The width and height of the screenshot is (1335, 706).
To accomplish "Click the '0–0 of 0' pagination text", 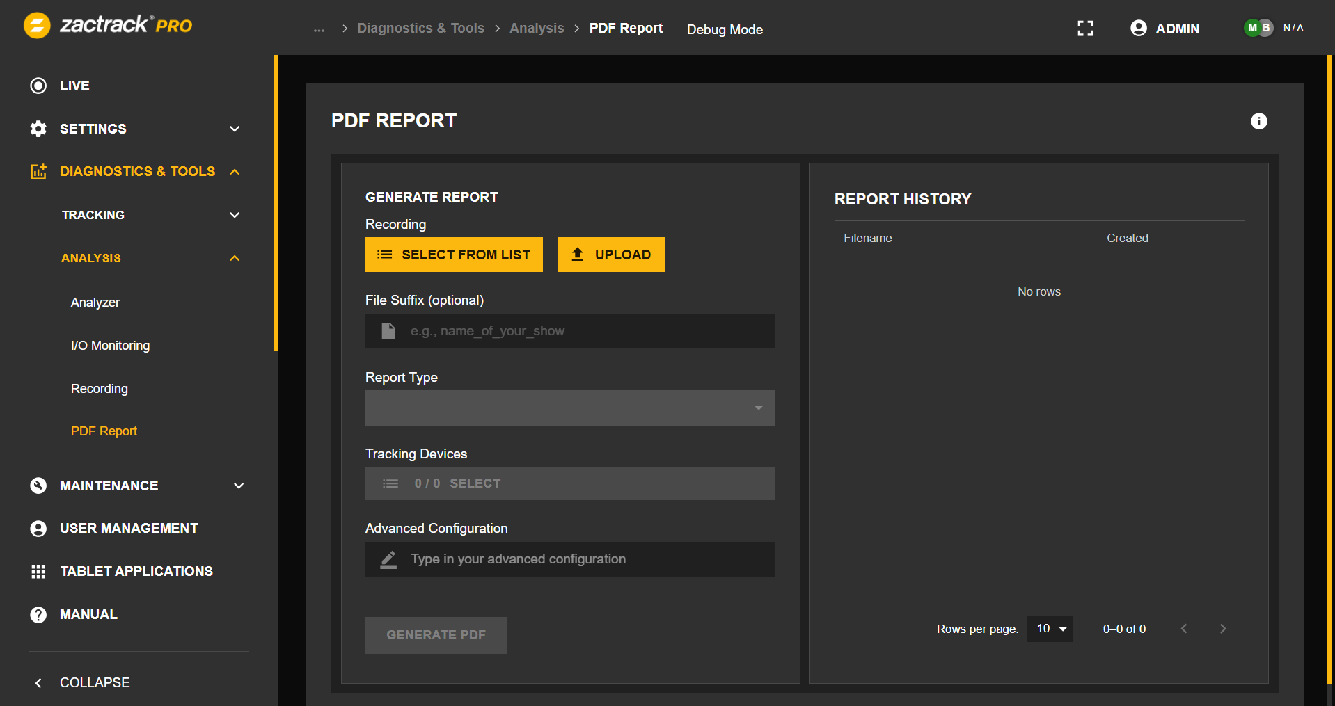I will tap(1124, 629).
